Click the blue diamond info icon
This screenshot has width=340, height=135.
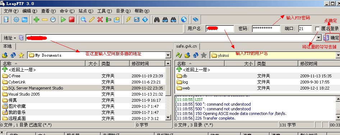click(x=145, y=20)
